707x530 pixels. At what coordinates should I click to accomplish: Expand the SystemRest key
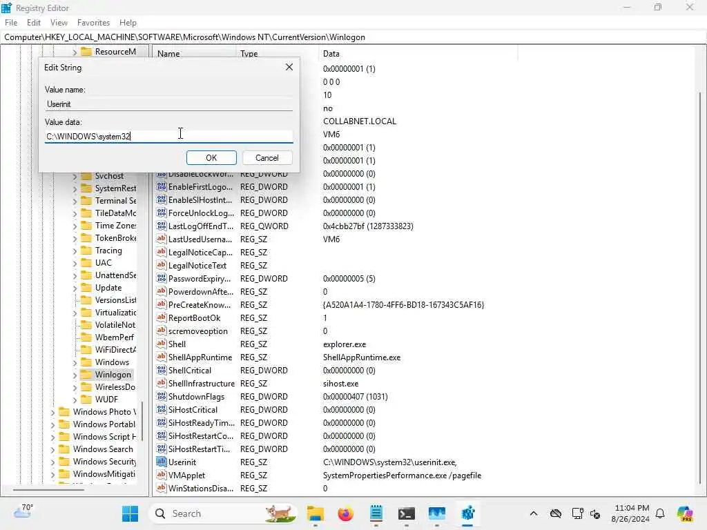75,189
